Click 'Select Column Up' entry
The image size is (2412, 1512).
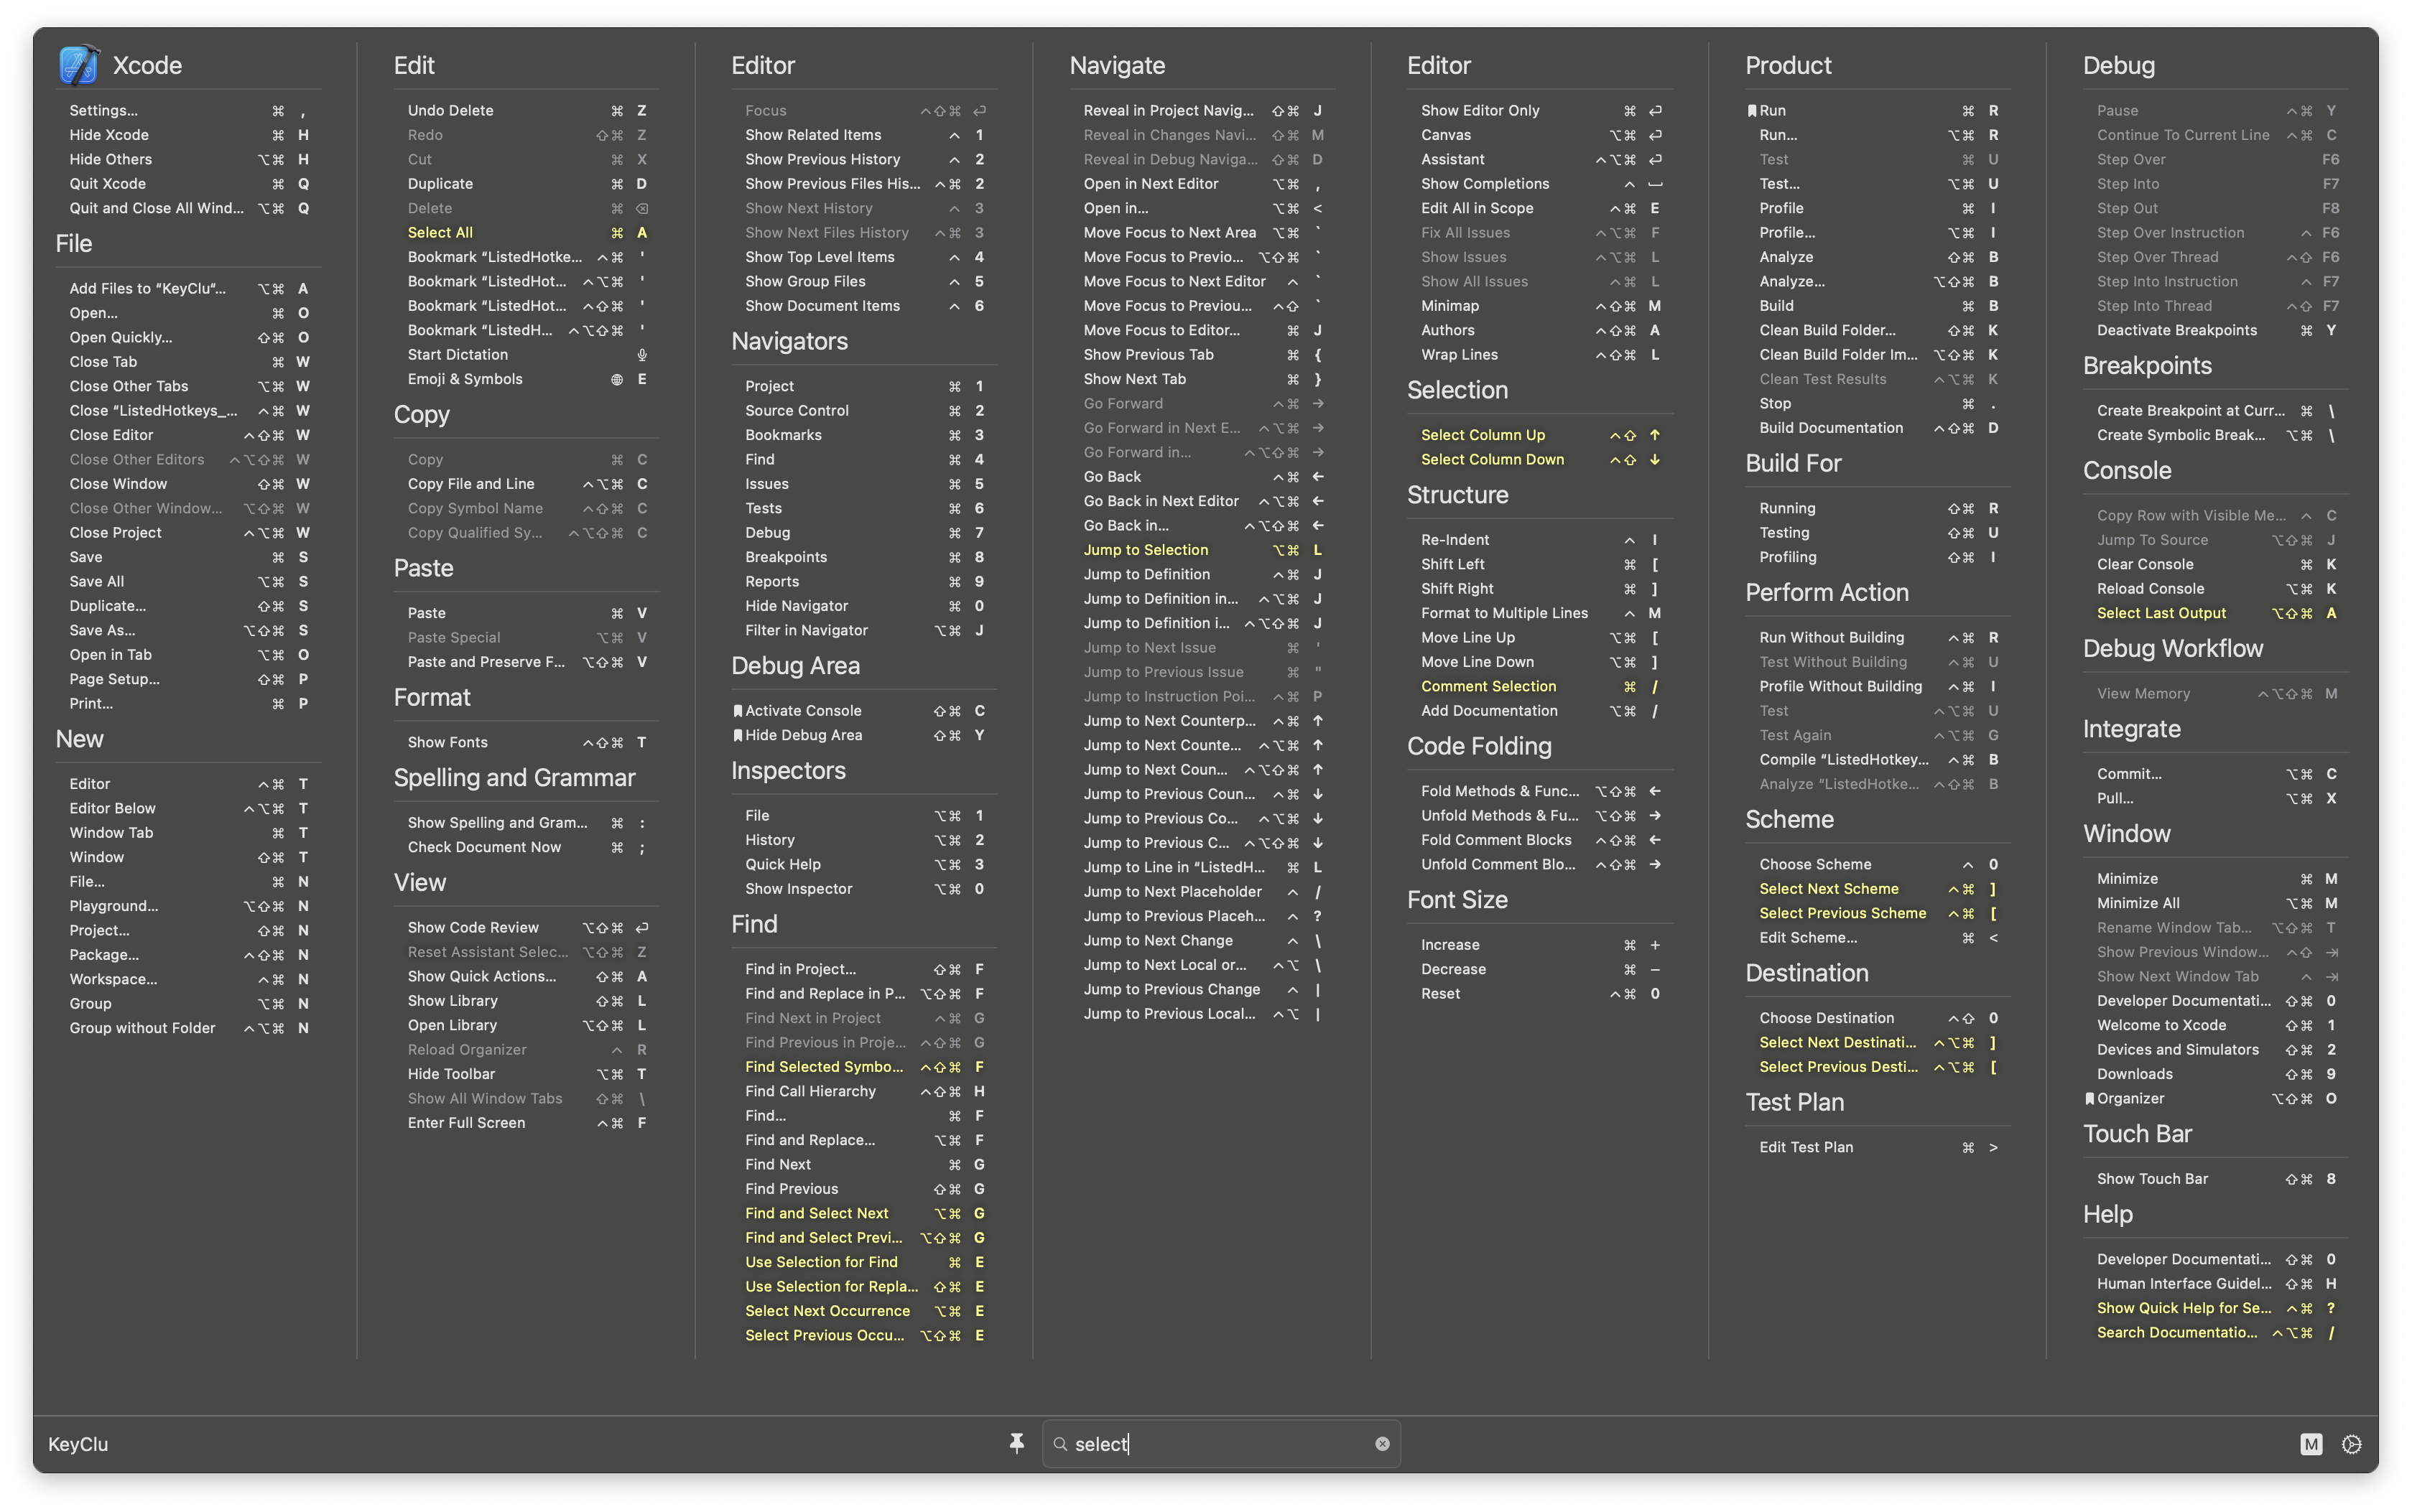1483,435
